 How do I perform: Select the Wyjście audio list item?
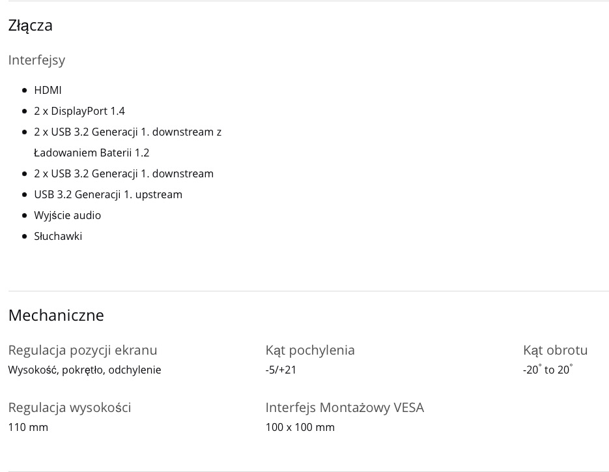67,215
